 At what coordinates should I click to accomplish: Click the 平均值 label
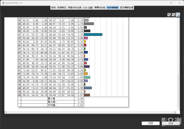click(x=52, y=105)
